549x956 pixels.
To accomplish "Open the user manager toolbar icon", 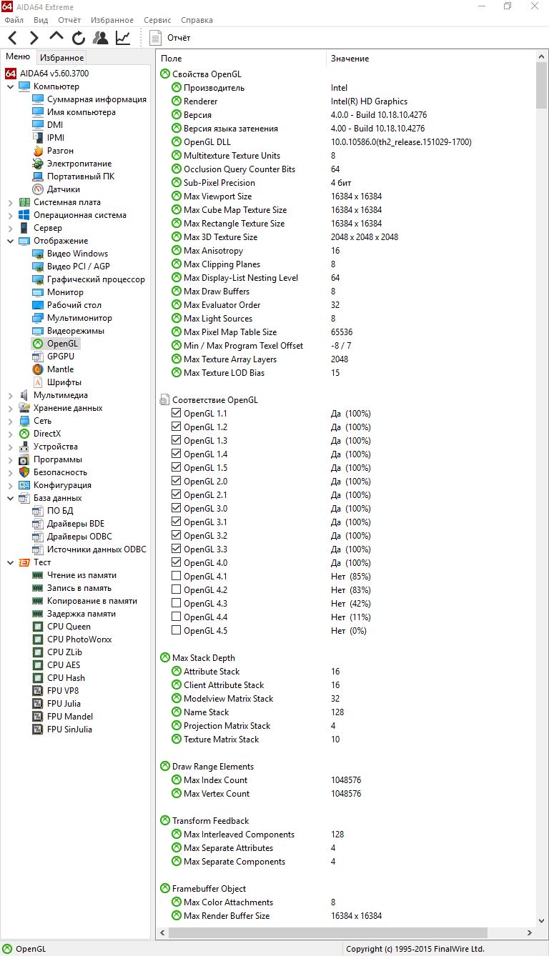I will (101, 38).
